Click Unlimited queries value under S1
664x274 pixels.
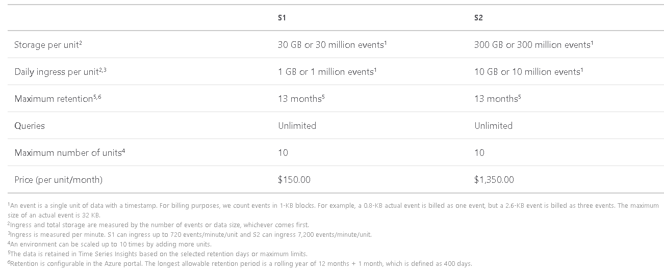pyautogui.click(x=297, y=126)
